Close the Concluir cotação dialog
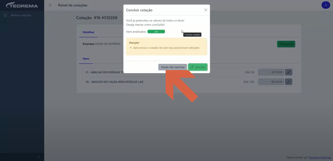333x161 pixels. 206,10
